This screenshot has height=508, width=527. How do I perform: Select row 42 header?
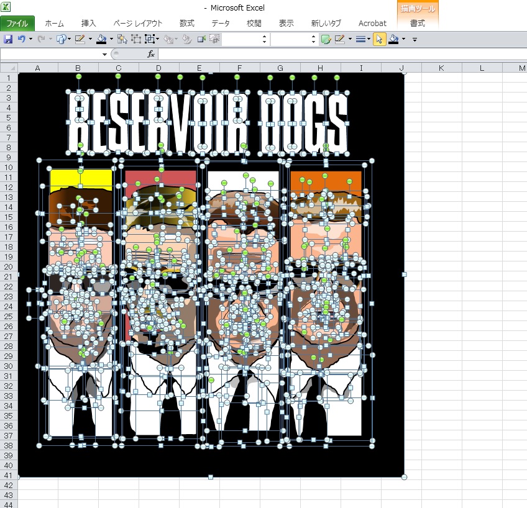[9, 485]
